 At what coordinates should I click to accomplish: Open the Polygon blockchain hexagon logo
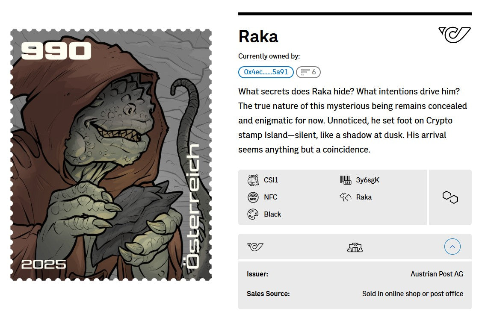(450, 197)
